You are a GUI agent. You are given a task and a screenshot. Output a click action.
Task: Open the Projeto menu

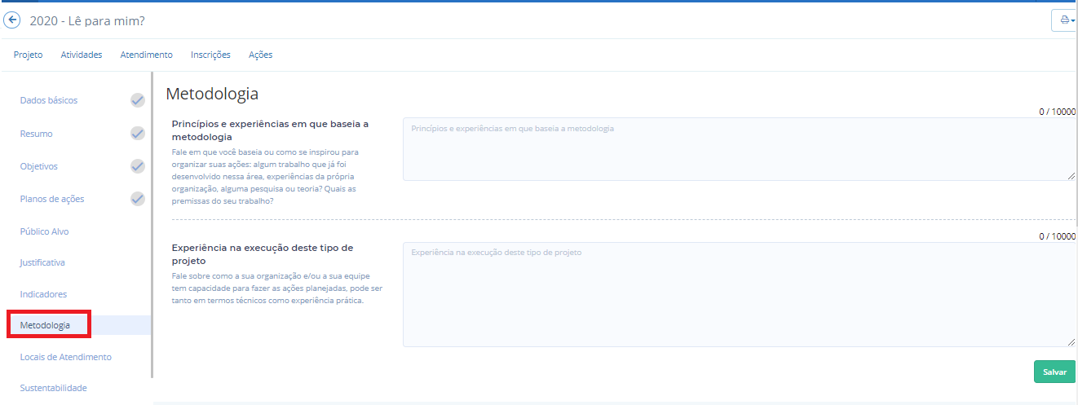[28, 55]
